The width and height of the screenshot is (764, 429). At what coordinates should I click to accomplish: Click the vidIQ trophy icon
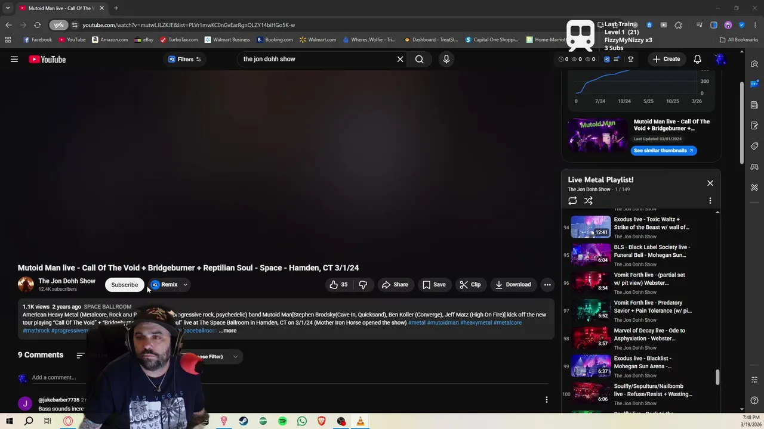click(630, 59)
